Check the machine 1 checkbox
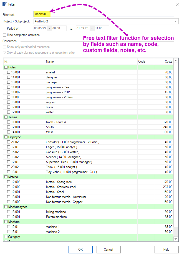The image size is (182, 257). 9,227
